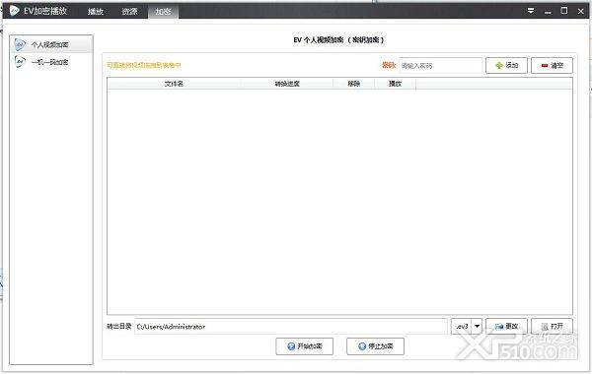The width and height of the screenshot is (592, 374).
Task: Click the round icon on 停止加密
Action: tap(362, 346)
